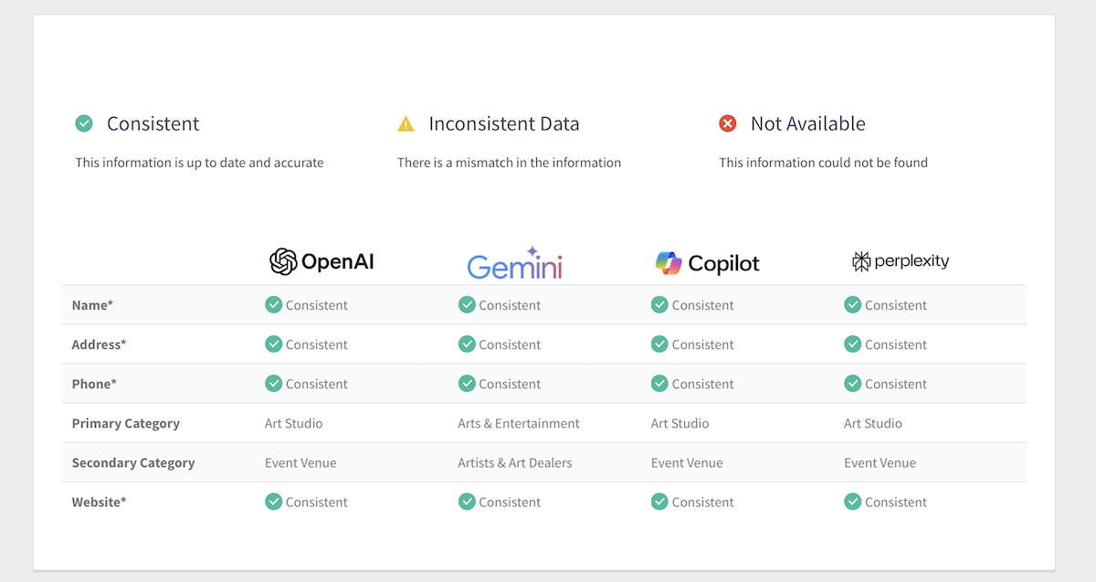1096x582 pixels.
Task: Select the Secondary Category row label
Action: (133, 463)
